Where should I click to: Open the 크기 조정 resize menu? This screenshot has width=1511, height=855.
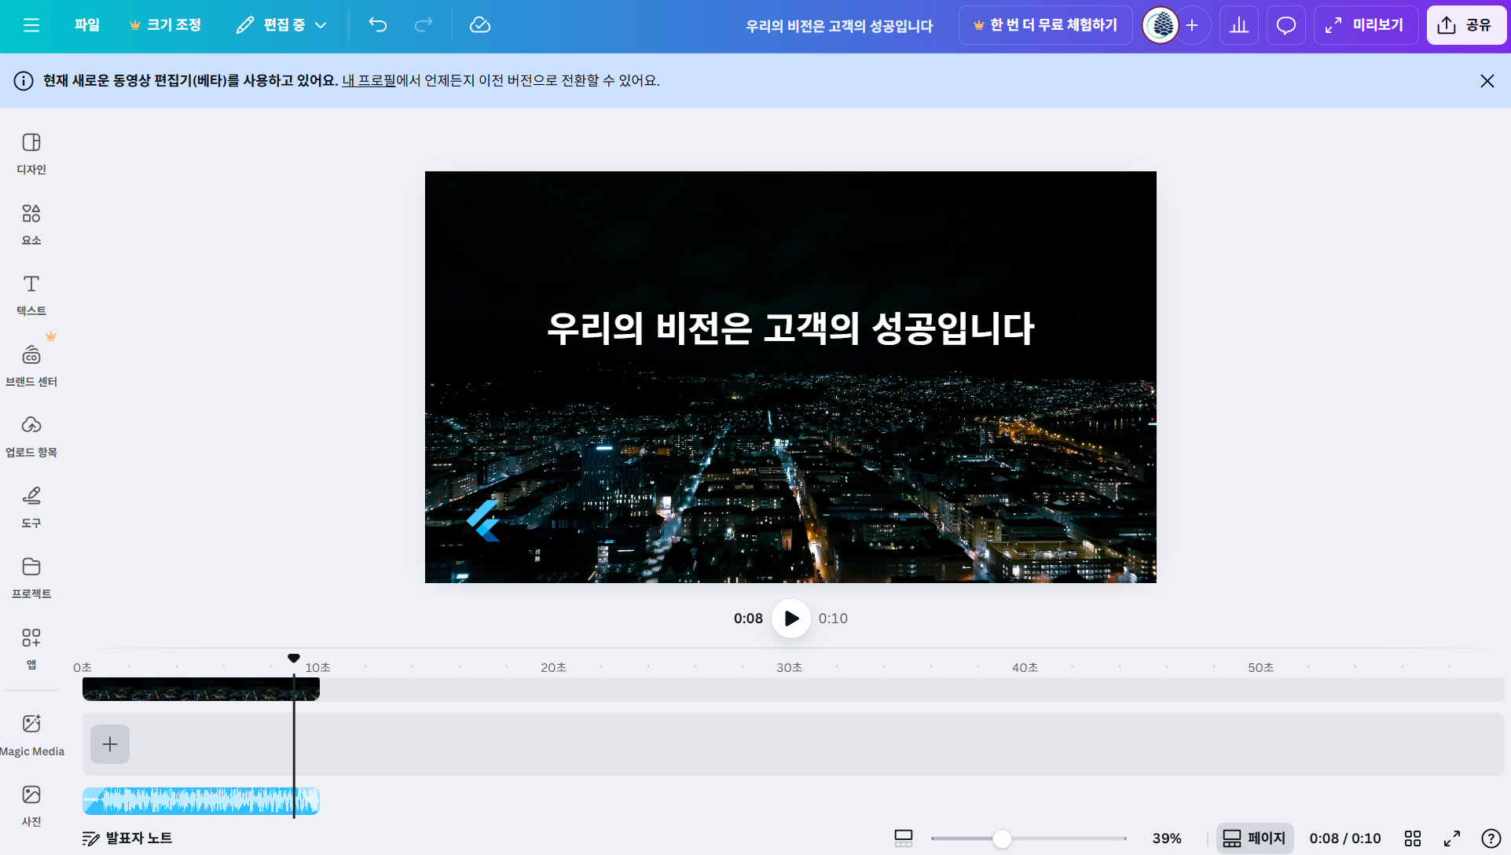click(x=166, y=25)
